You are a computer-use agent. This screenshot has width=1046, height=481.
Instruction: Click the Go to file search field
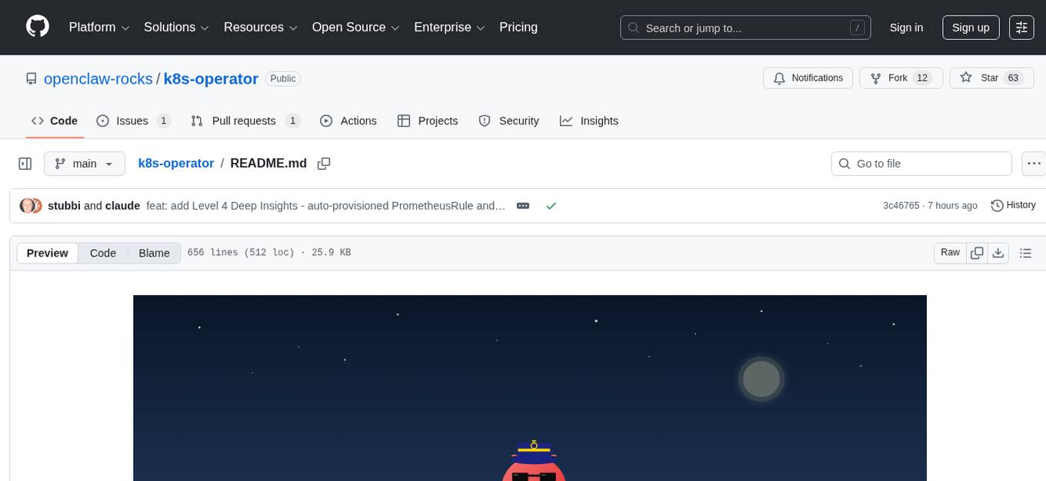[921, 163]
